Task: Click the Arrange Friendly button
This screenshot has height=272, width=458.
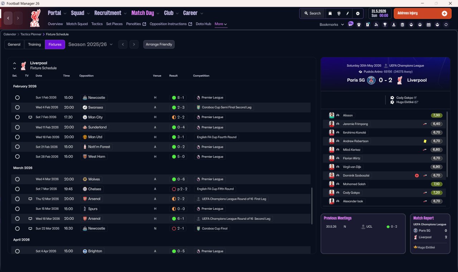Action: point(159,44)
